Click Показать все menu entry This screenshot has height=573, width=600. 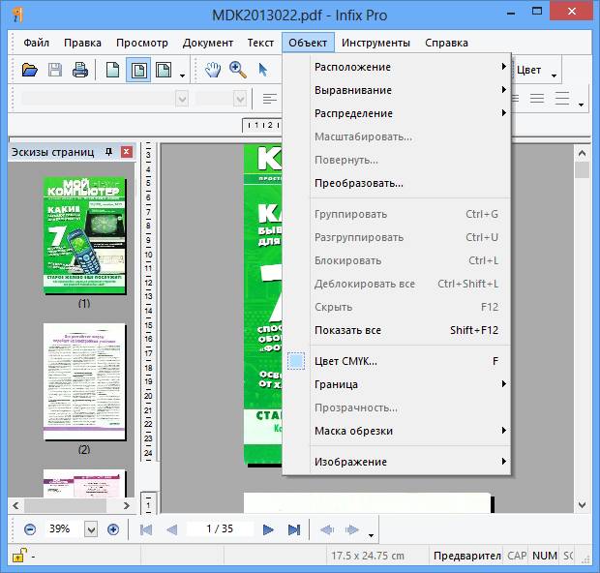pyautogui.click(x=347, y=330)
